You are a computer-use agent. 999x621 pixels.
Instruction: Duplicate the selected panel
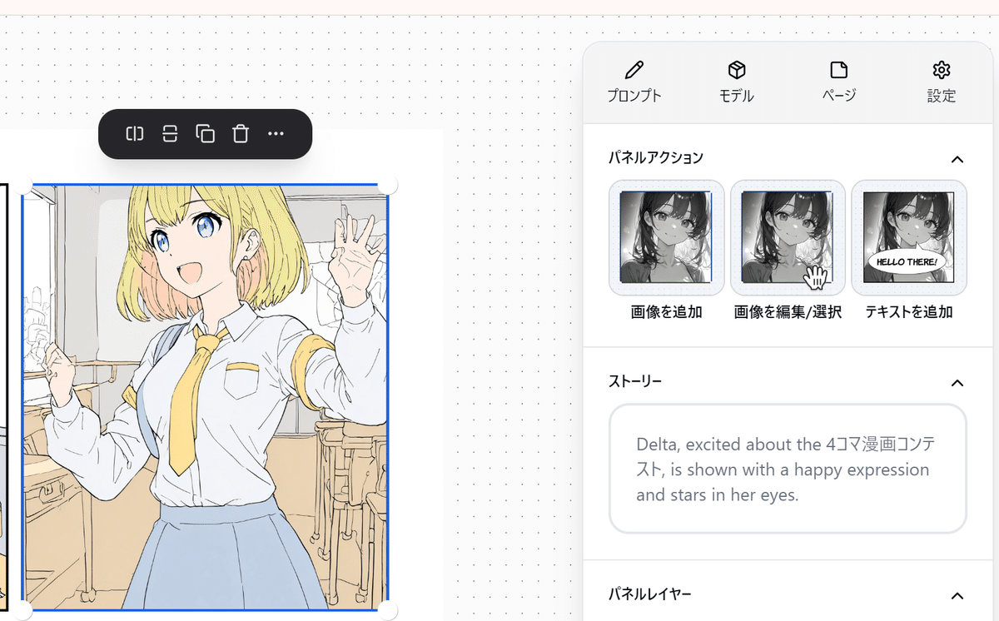(x=206, y=133)
